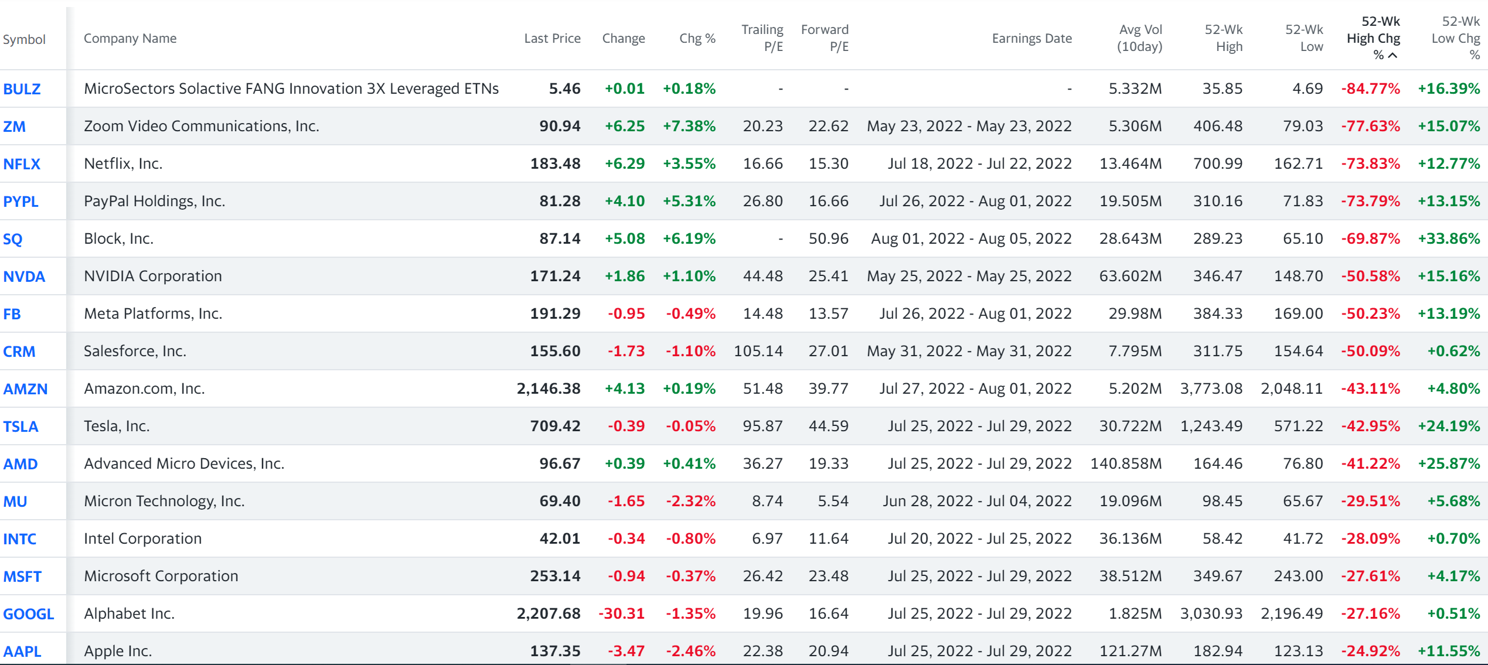The height and width of the screenshot is (665, 1488).
Task: Click Zoom change percent +7.38%
Action: click(689, 126)
